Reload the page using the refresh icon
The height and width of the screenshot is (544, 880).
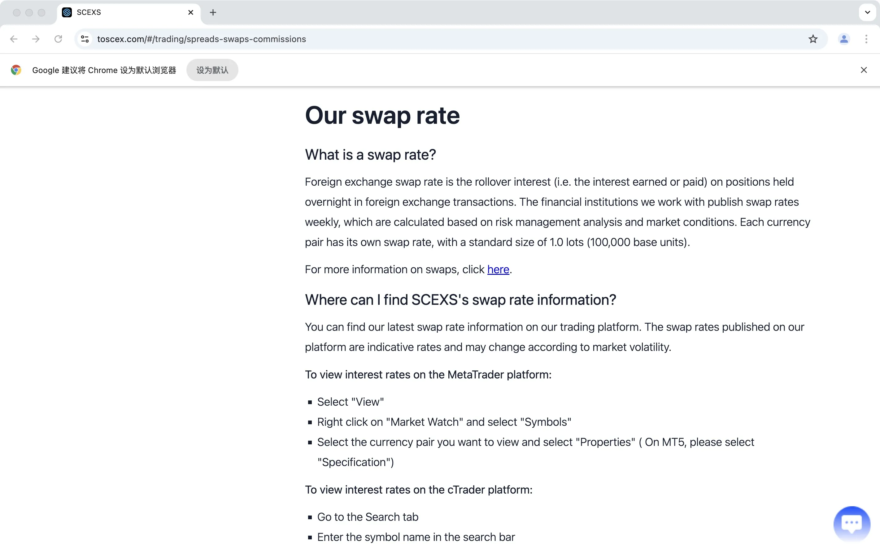pos(58,39)
